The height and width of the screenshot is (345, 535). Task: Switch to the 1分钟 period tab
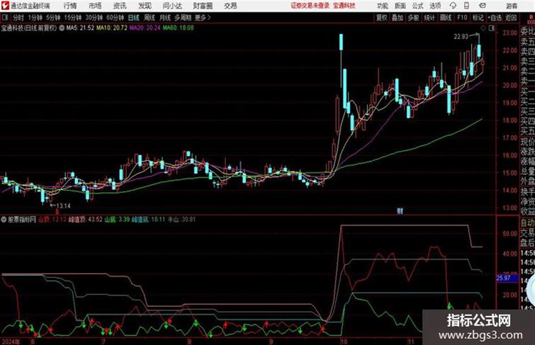pyautogui.click(x=35, y=18)
